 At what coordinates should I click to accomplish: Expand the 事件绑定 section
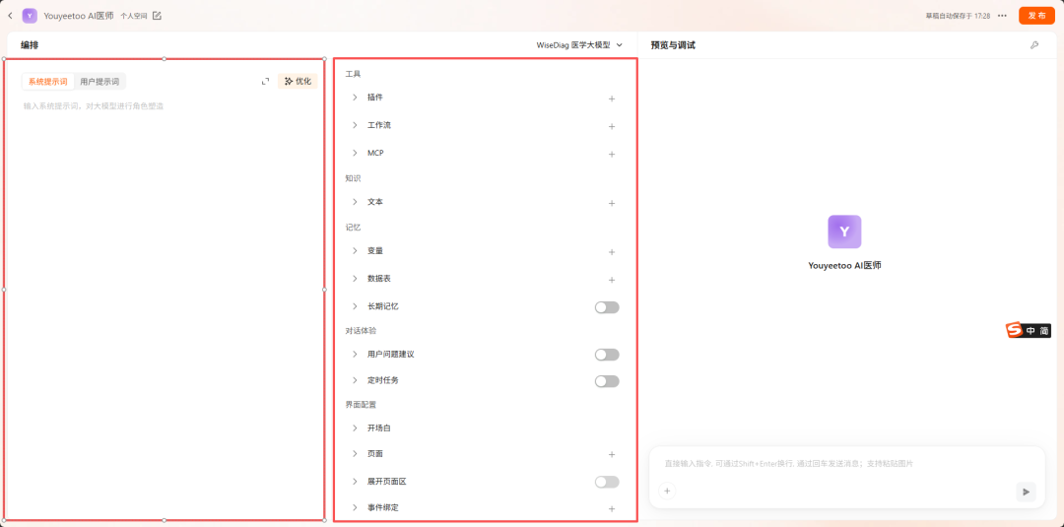click(x=355, y=507)
